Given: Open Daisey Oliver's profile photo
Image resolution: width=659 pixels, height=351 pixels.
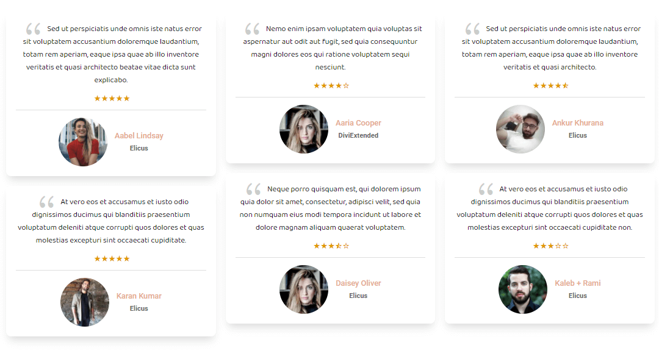Looking at the screenshot, I should 304,289.
